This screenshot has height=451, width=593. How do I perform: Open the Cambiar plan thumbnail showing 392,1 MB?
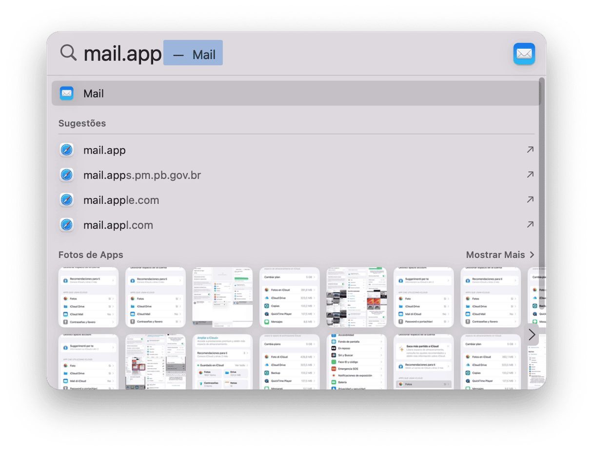[x=491, y=361]
